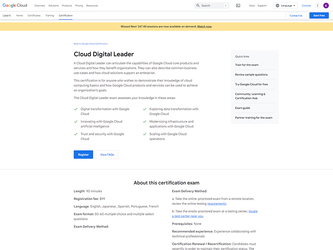The image size is (333, 250).
Task: Go to the Console
Action: [x=306, y=5]
